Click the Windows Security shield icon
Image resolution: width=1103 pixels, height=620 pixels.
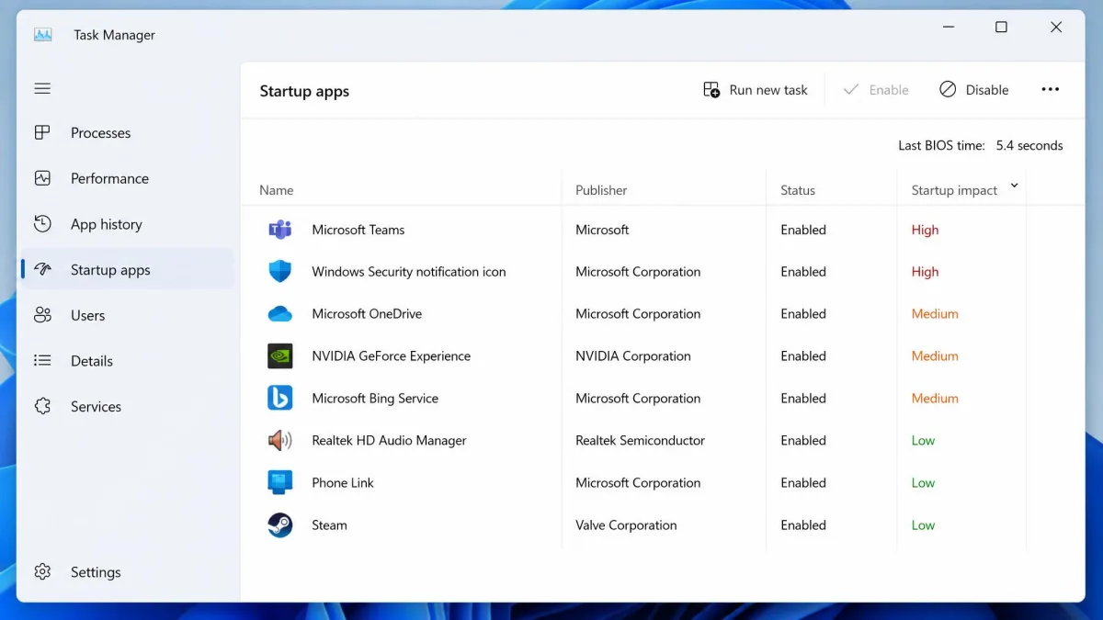click(279, 272)
